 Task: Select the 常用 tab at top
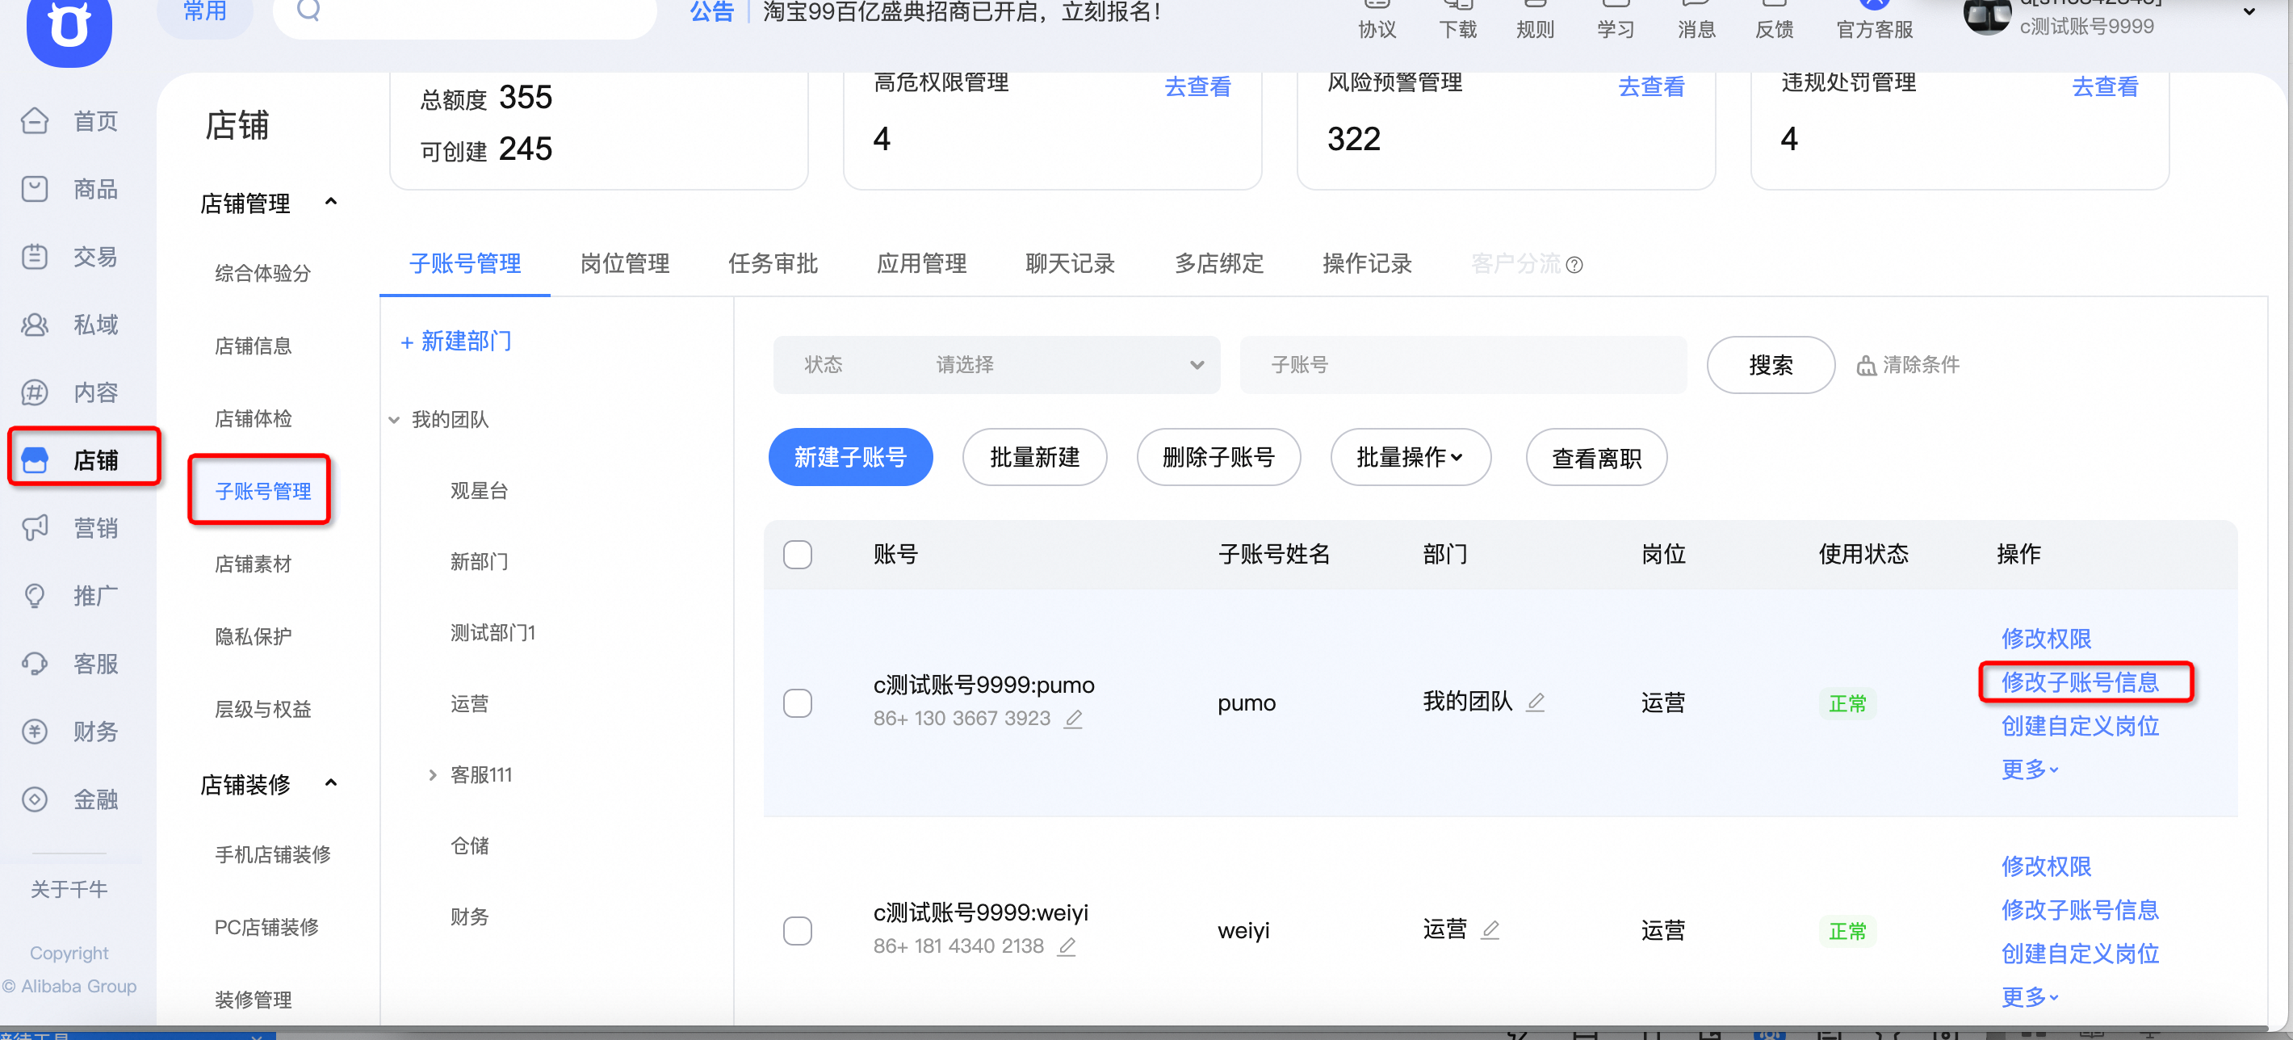[x=205, y=12]
